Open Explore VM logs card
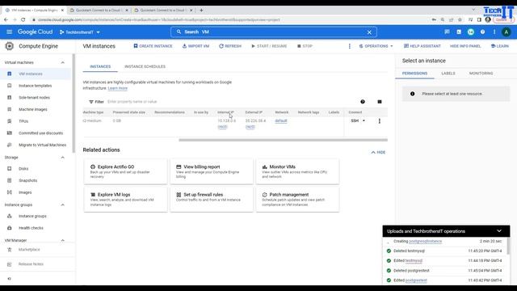Screen dimensions: 517x291 pyautogui.click(x=125, y=200)
